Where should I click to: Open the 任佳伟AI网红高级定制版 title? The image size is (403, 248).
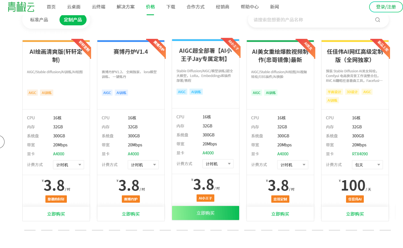pos(355,56)
